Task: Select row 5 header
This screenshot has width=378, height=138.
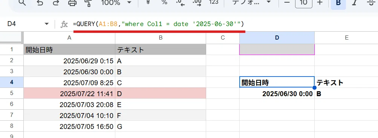Action: (x=12, y=93)
